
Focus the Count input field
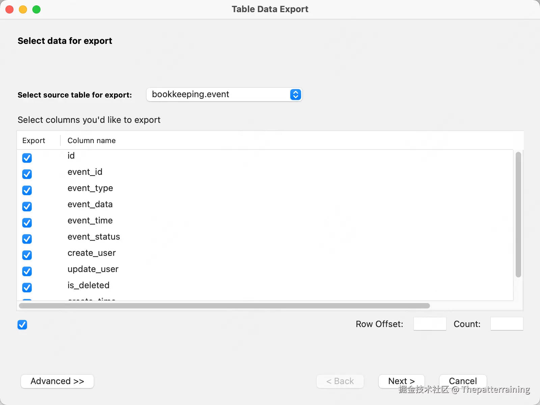507,324
